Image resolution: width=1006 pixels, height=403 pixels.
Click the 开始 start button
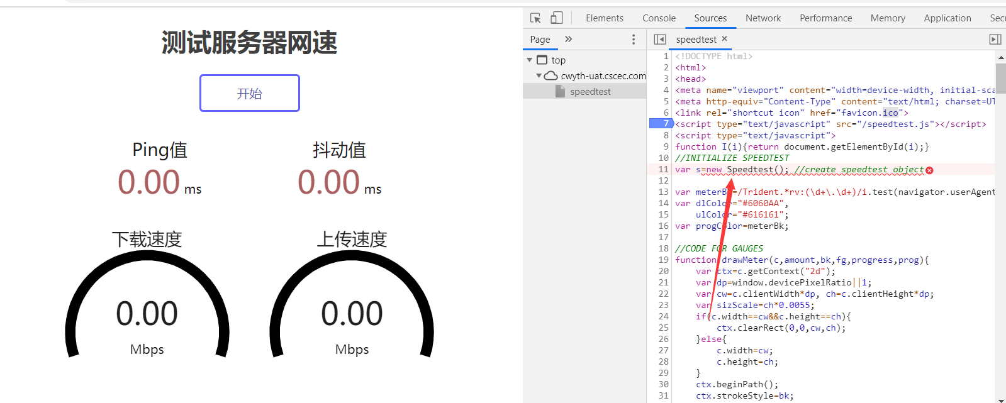click(250, 93)
